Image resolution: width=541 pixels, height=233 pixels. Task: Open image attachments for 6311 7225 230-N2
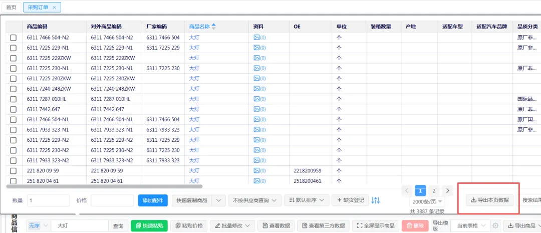[x=259, y=150]
